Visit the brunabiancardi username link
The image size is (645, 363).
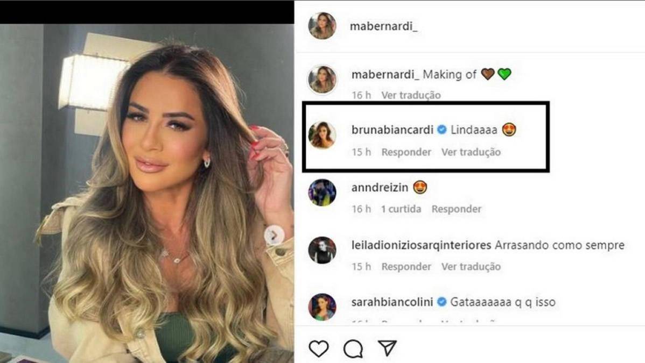[x=392, y=130]
